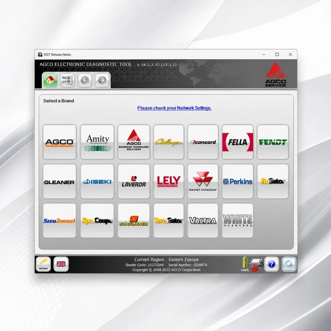The height and width of the screenshot is (331, 331).
Task: Click the disconnected adapter status icon
Action: (256, 265)
